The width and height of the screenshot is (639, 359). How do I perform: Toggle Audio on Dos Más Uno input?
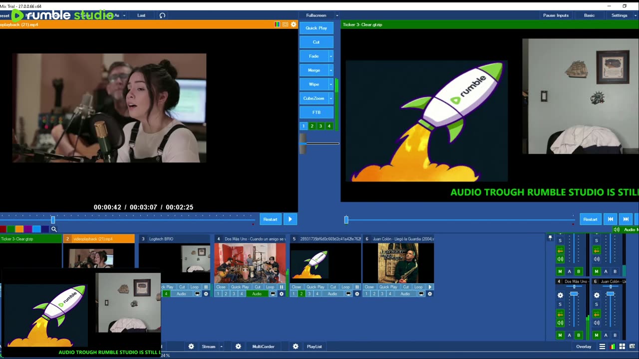tap(257, 294)
